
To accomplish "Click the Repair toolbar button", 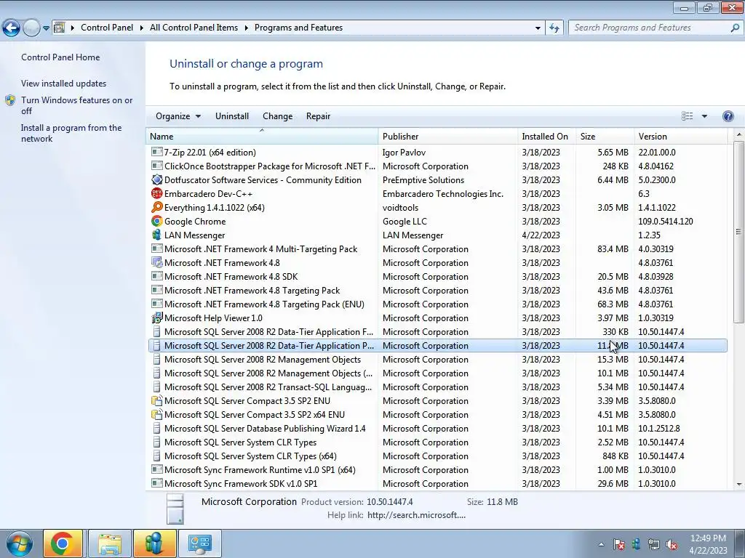I will [318, 116].
